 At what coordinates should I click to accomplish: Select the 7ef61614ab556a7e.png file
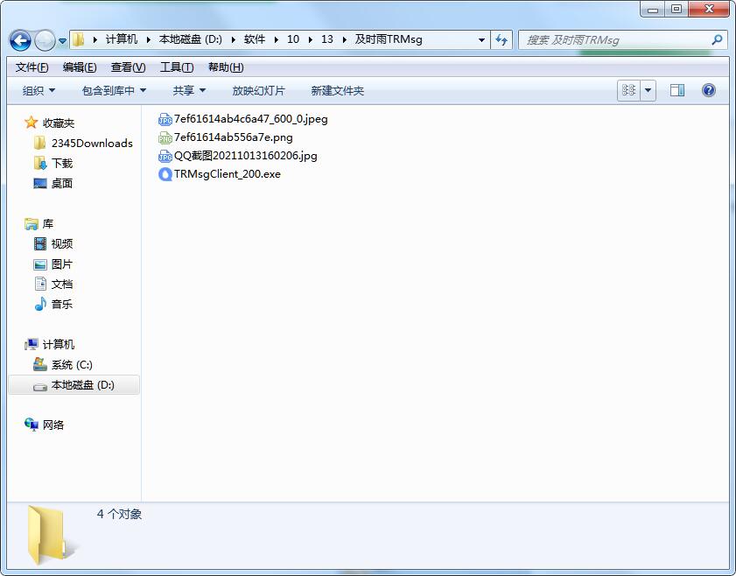coord(233,137)
